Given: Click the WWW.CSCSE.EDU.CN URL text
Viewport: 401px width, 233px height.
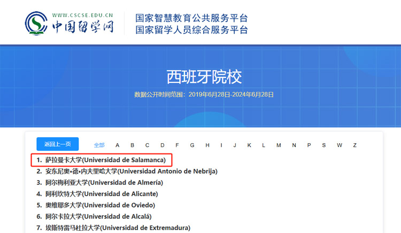Looking at the screenshot, I should [82, 15].
